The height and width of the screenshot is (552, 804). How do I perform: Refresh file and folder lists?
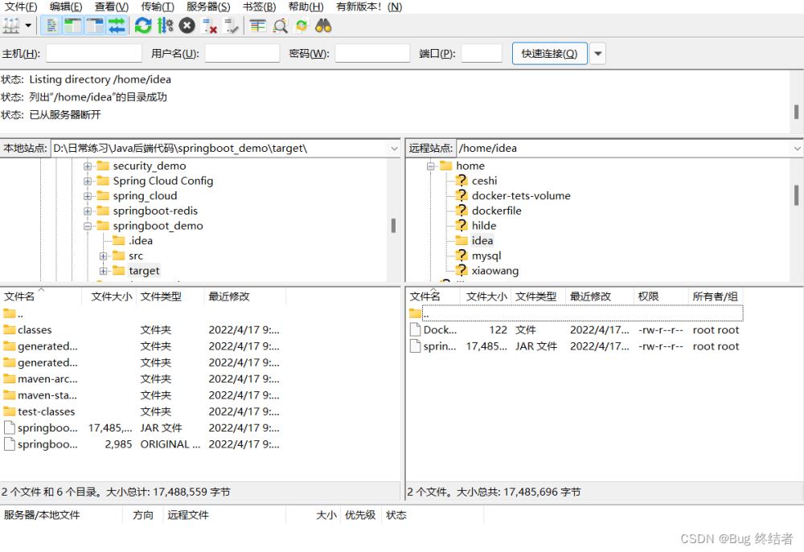[143, 26]
